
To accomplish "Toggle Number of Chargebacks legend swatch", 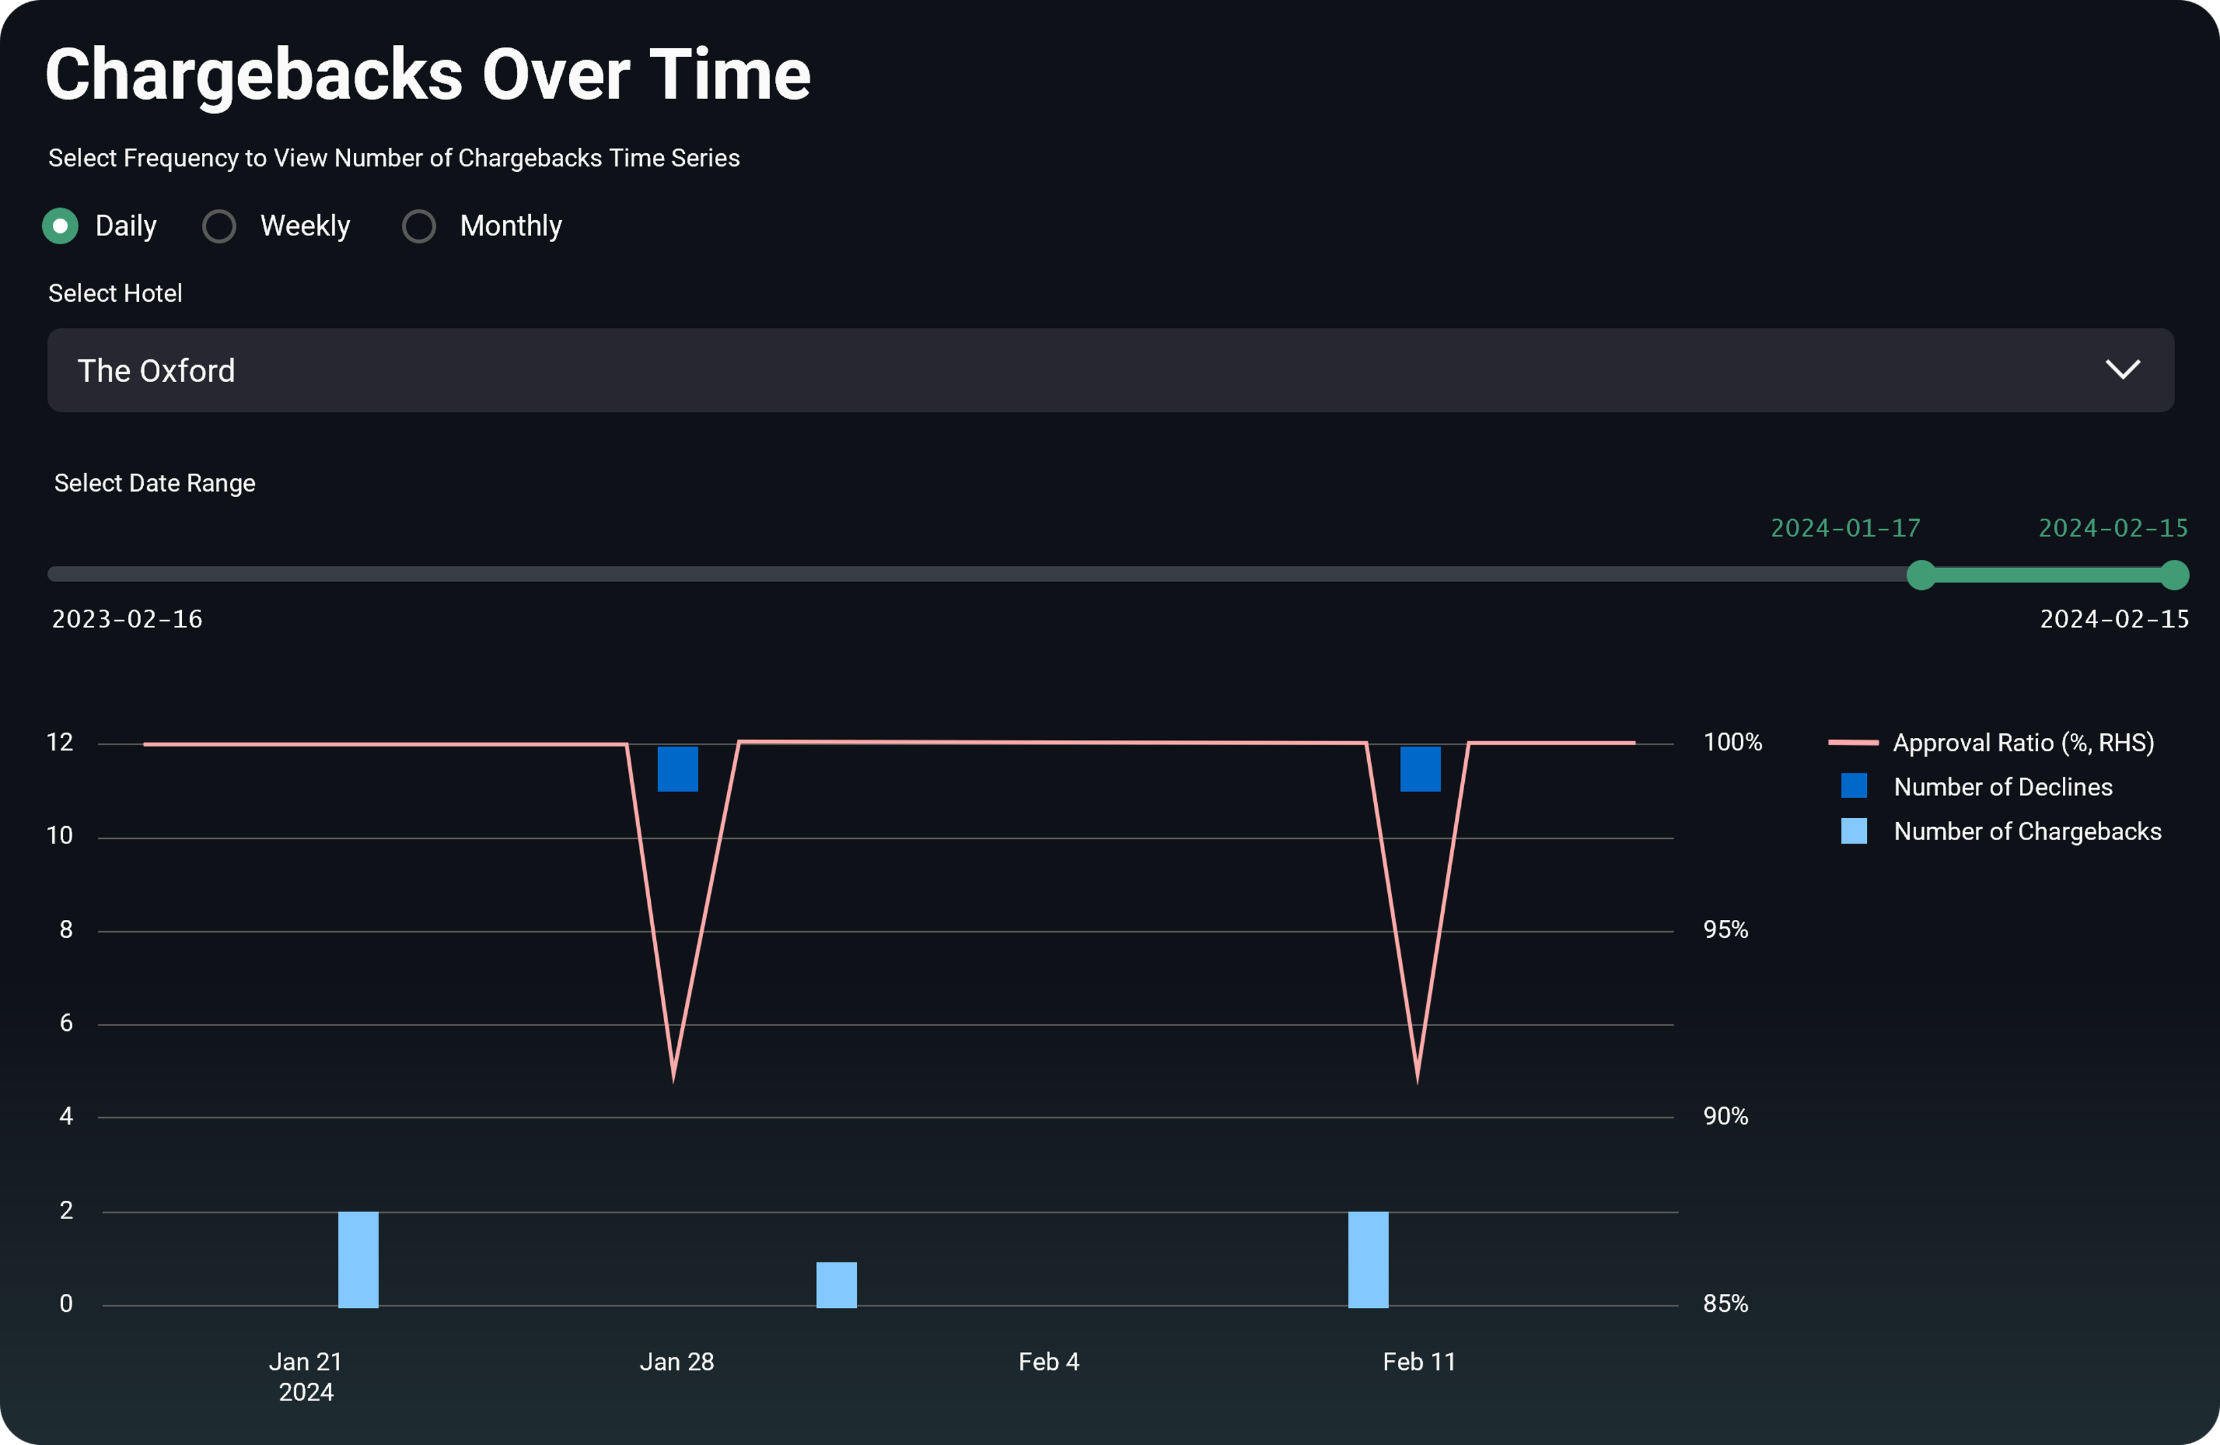I will [1853, 831].
